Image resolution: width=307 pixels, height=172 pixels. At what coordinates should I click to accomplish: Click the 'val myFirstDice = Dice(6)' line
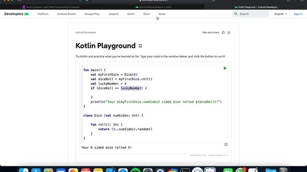pos(114,75)
